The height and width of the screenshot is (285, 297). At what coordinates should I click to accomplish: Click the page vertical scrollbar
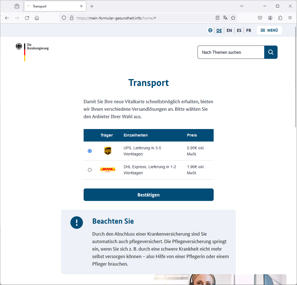click(296, 77)
